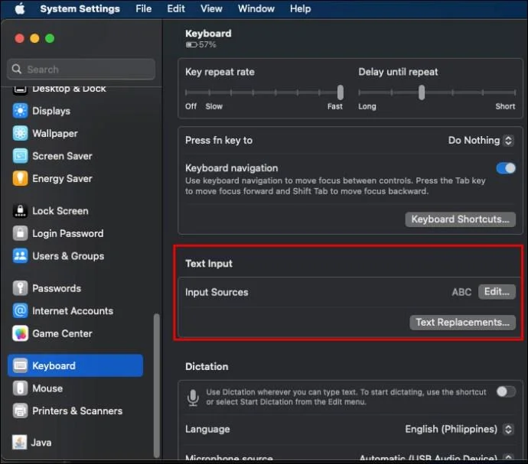Open Lock Screen icon in sidebar
This screenshot has height=464, width=528.
click(20, 211)
